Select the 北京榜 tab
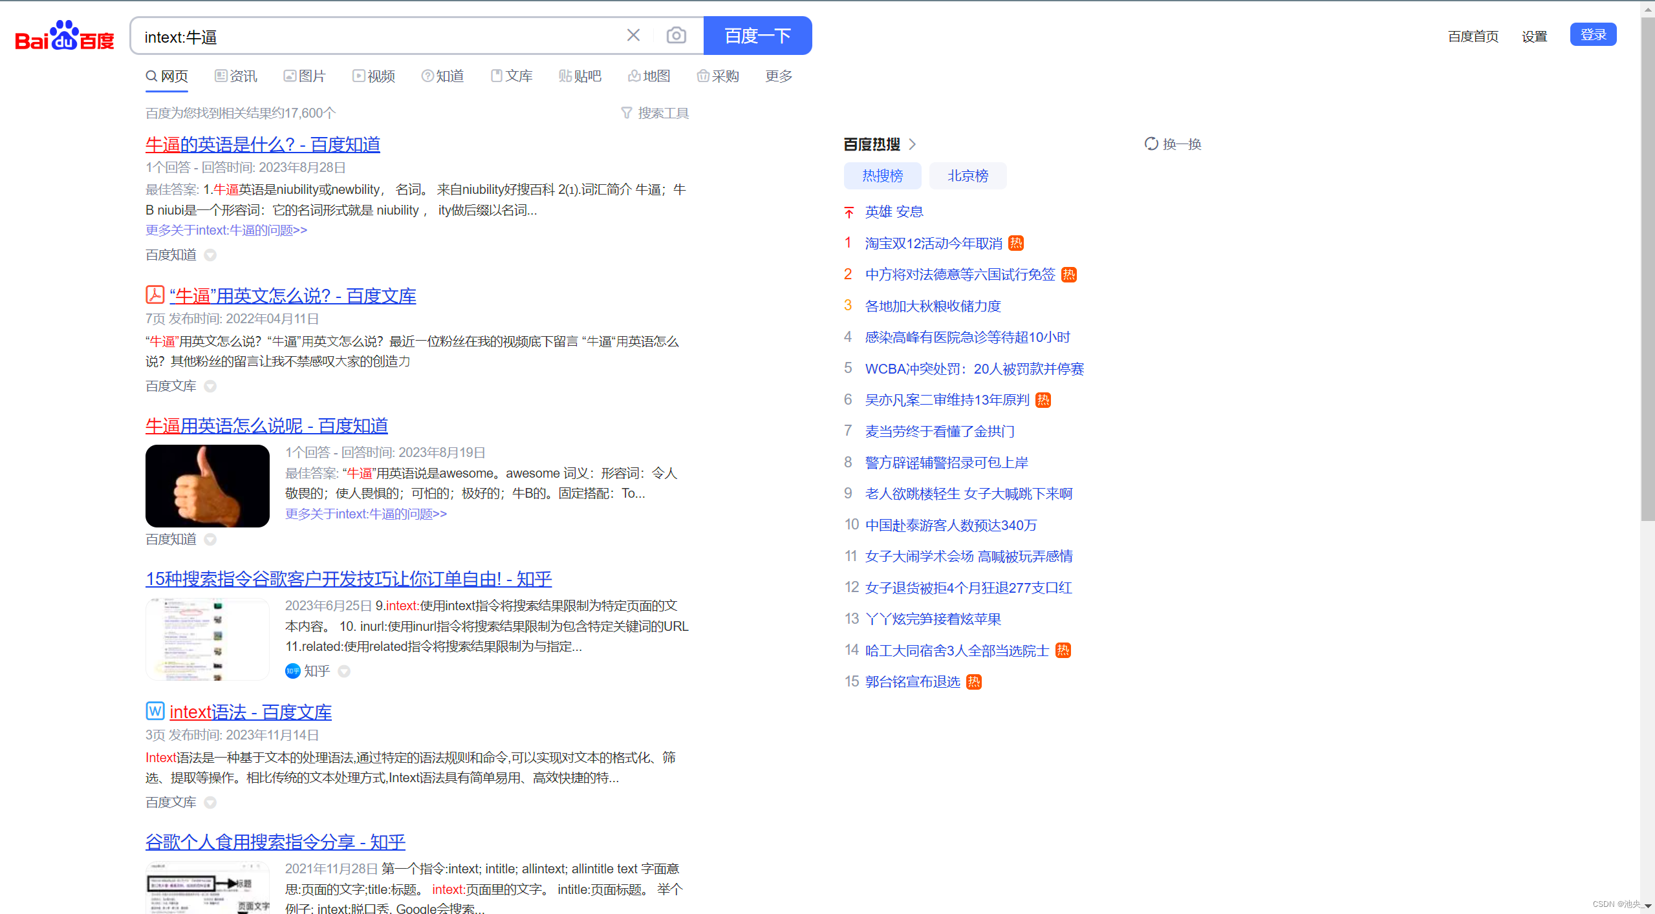Image resolution: width=1655 pixels, height=914 pixels. click(968, 176)
